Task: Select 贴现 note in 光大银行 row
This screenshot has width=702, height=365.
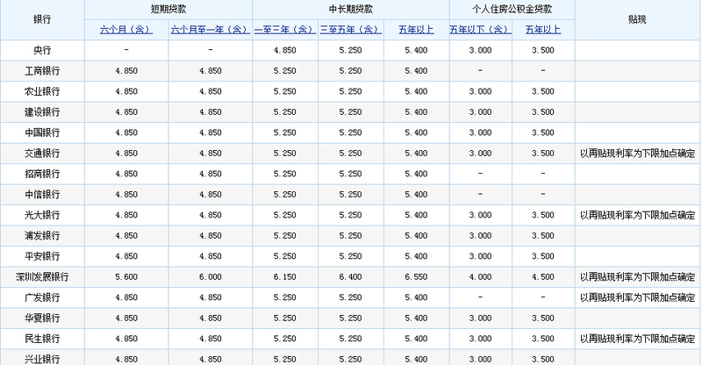Action: click(638, 215)
